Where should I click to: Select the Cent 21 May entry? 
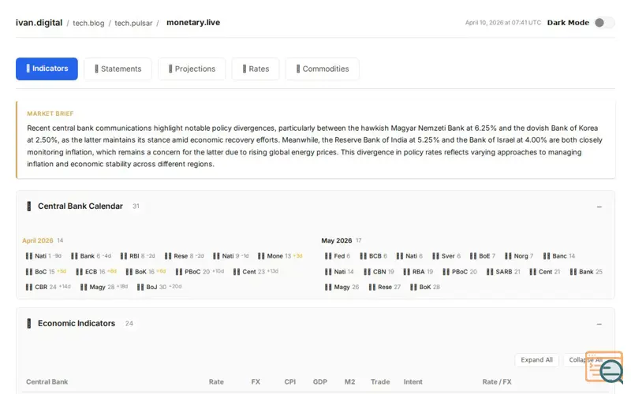(545, 272)
